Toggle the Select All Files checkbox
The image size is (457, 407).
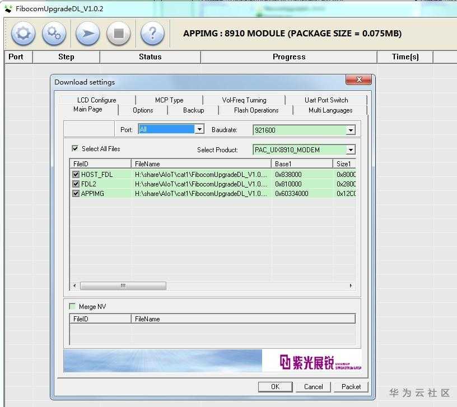point(75,148)
